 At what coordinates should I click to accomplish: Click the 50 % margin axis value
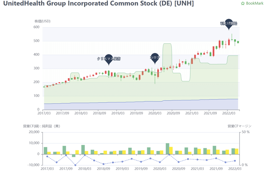pyautogui.click(x=246, y=132)
